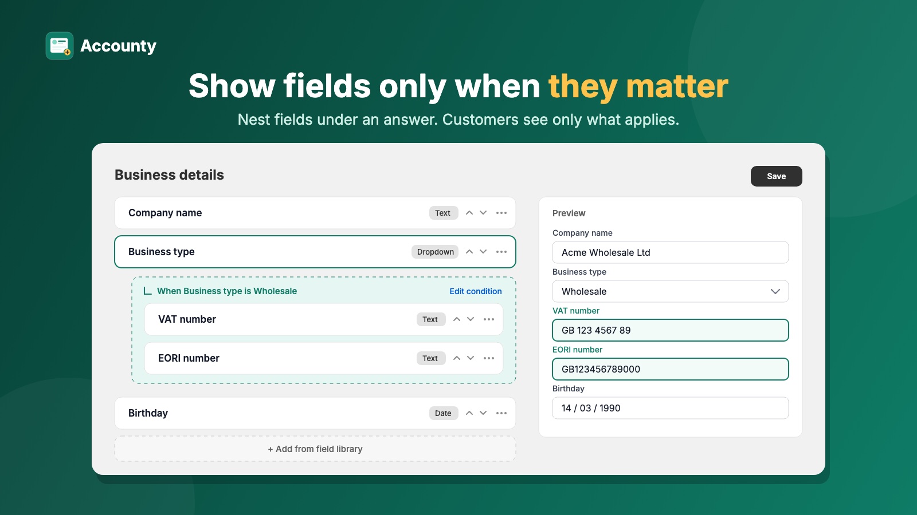
Task: Click the EORI number preview input
Action: coord(671,369)
